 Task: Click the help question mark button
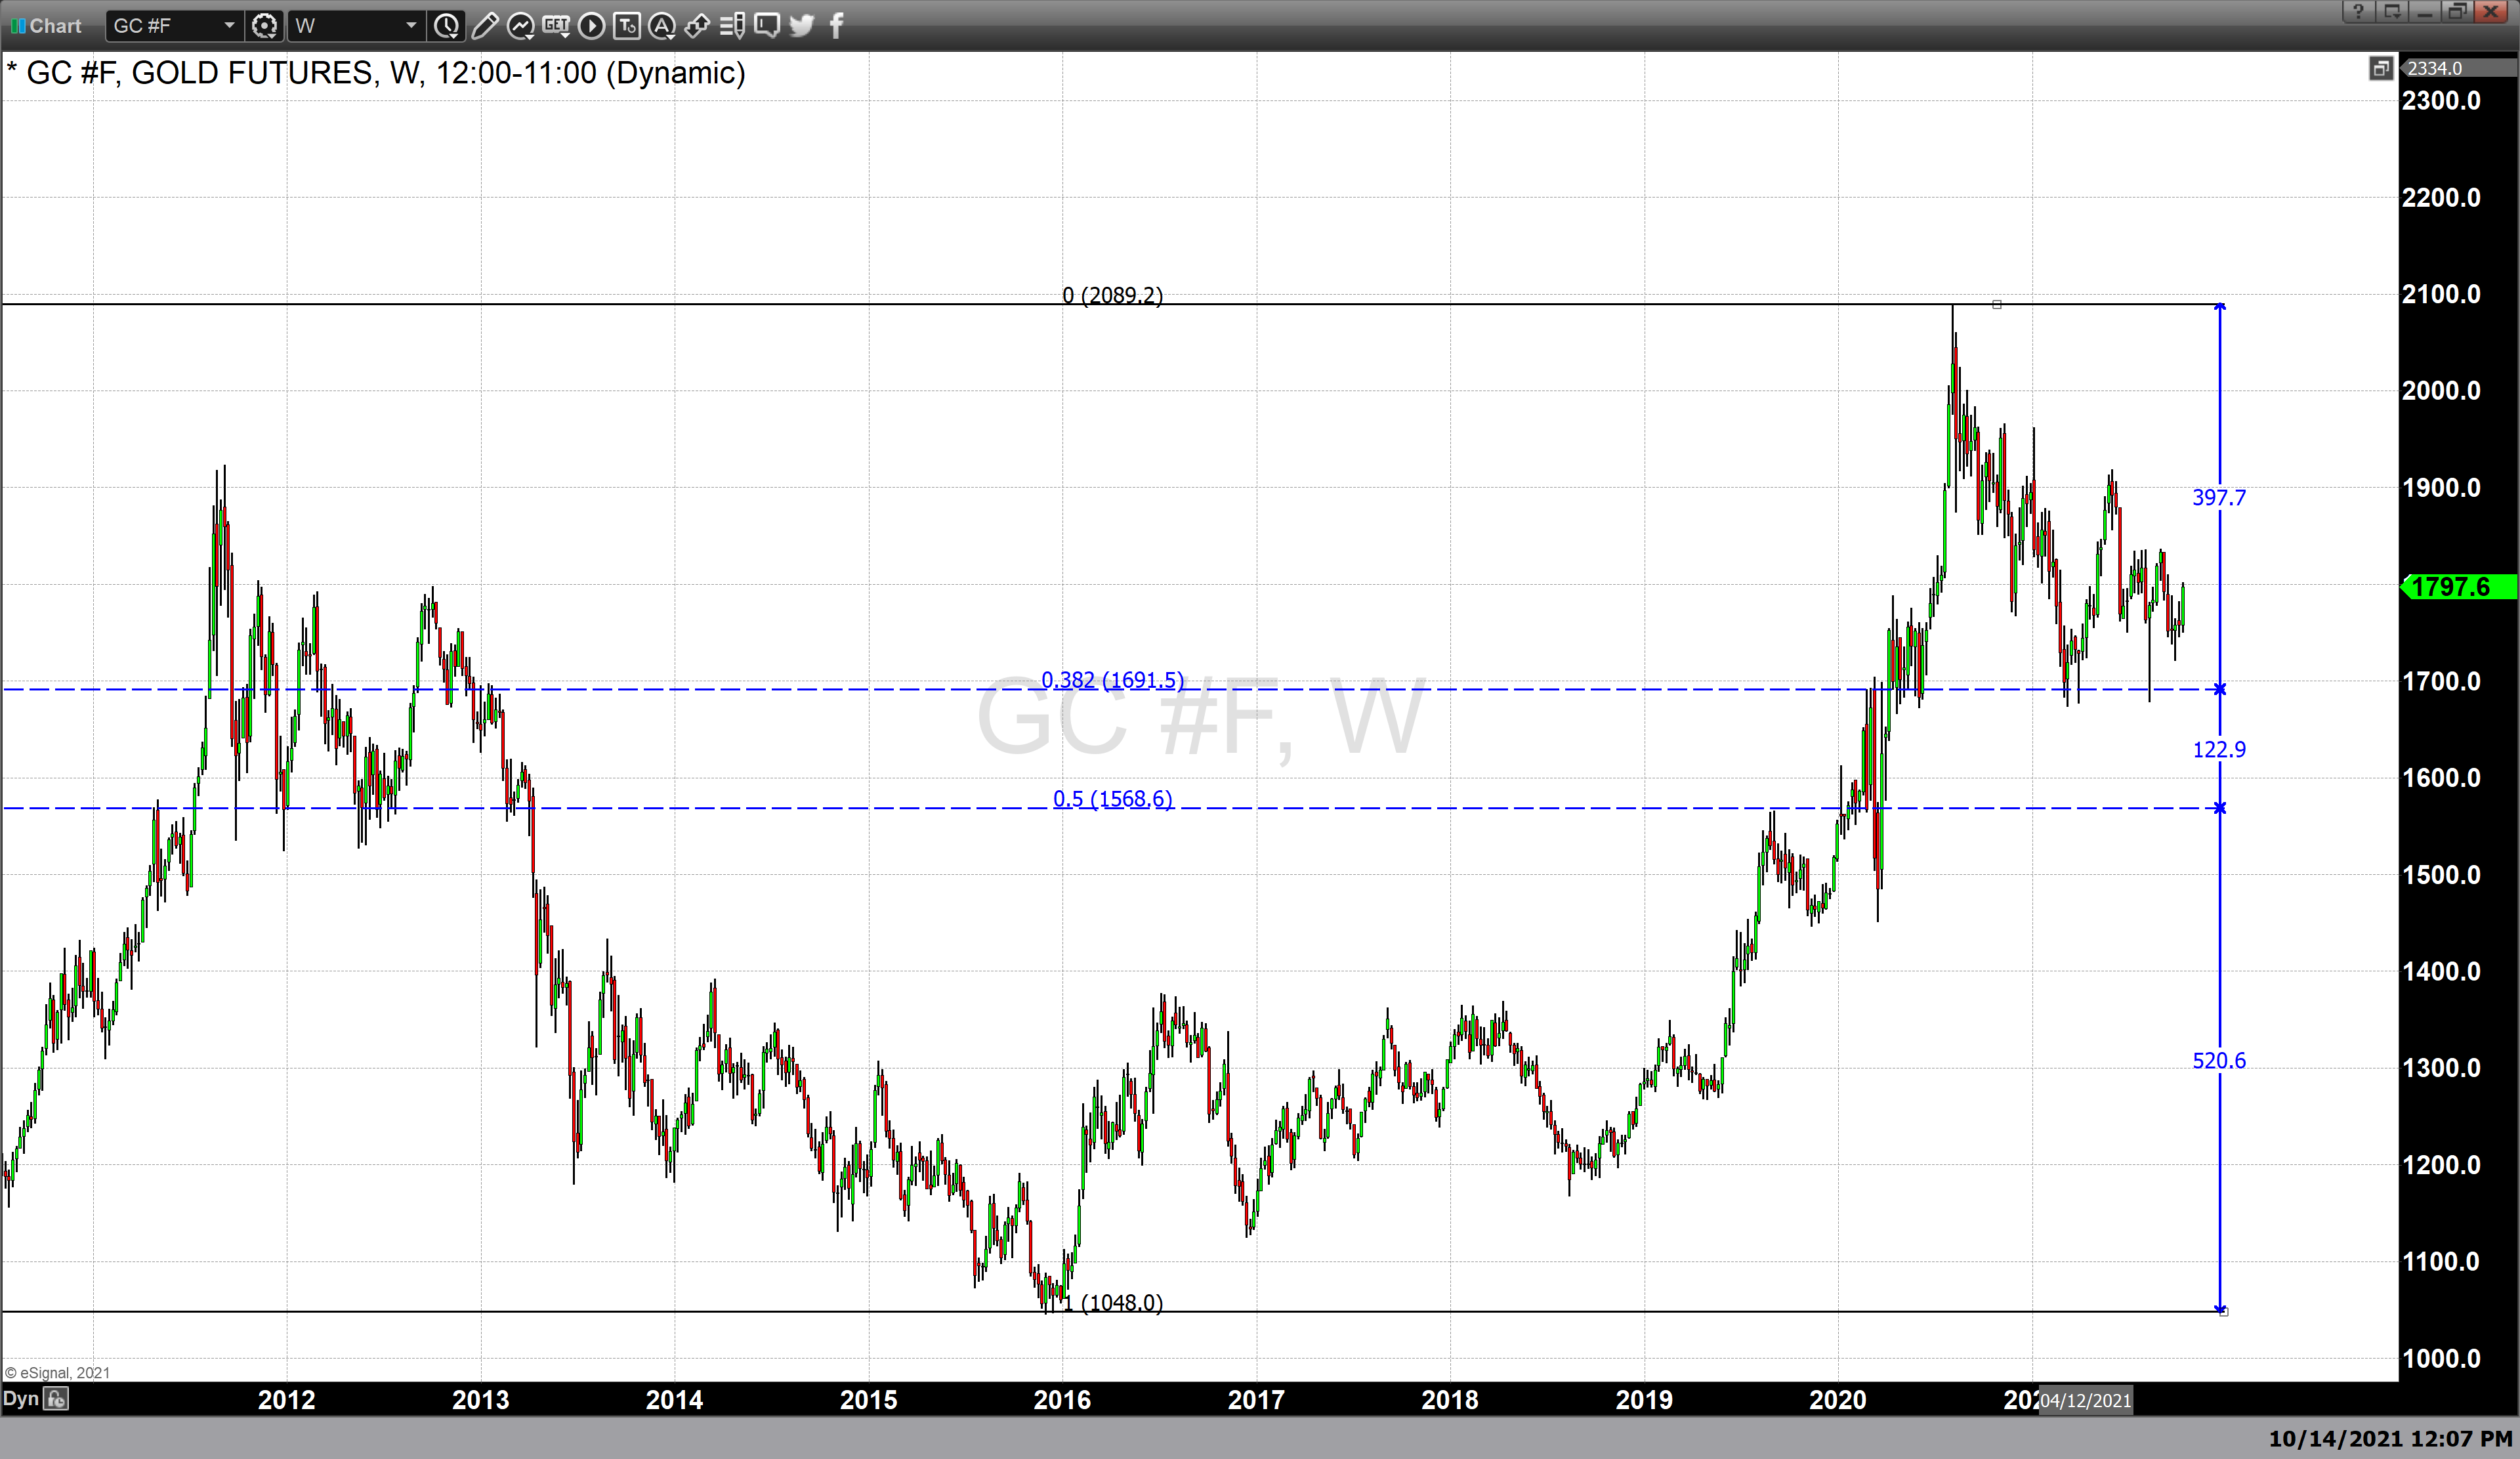pos(2358,12)
